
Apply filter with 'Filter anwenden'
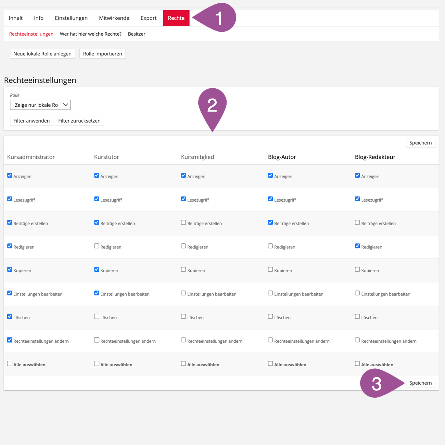[x=31, y=121]
